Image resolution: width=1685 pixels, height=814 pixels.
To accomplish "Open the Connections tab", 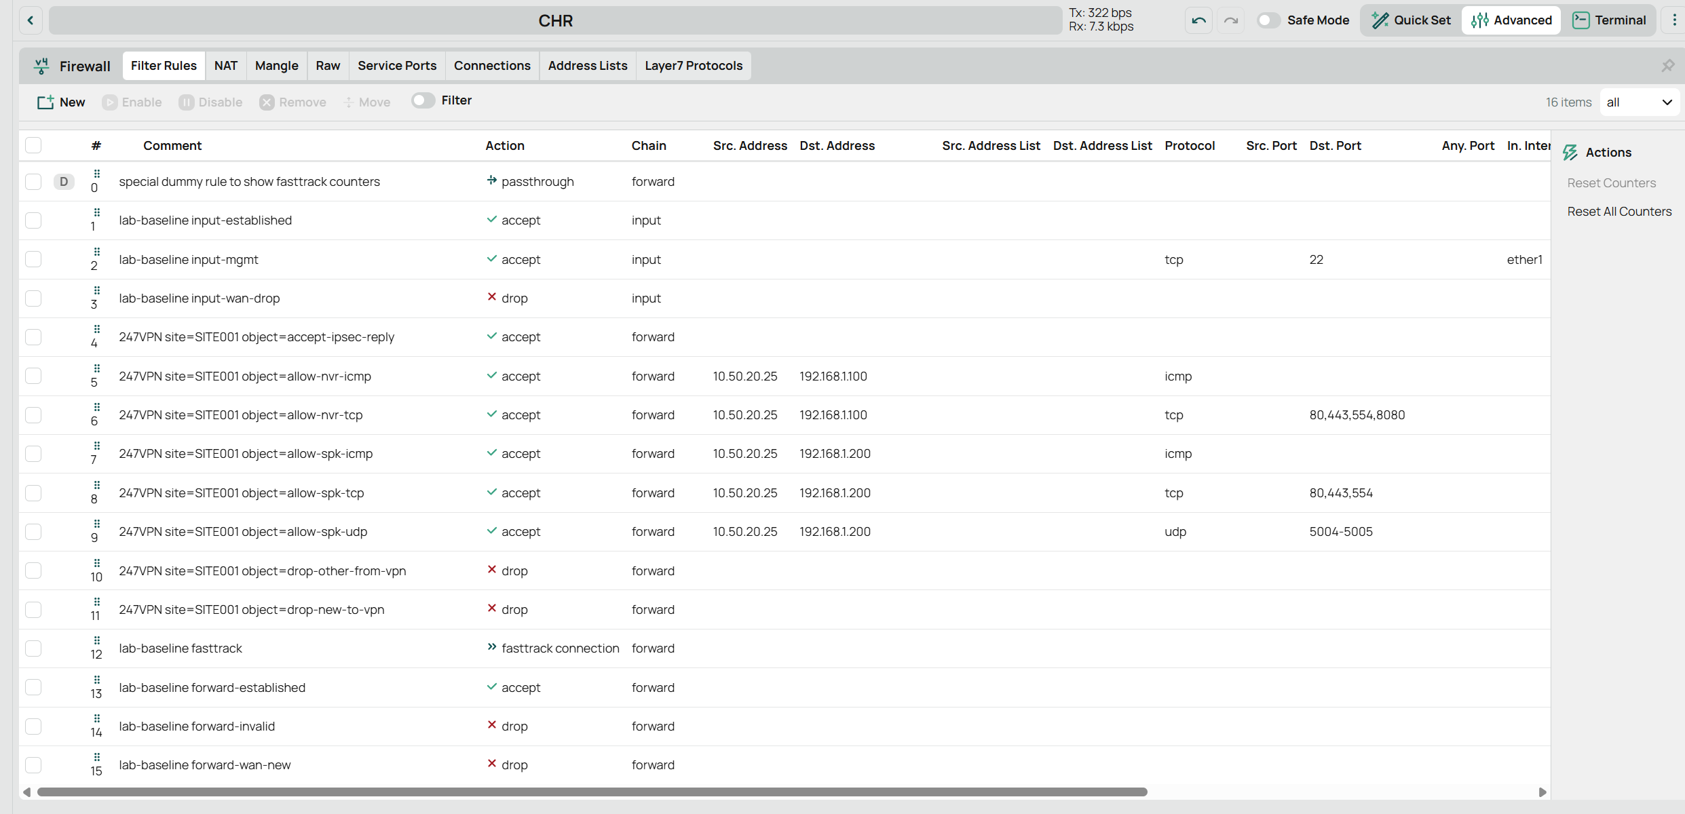I will pos(492,66).
